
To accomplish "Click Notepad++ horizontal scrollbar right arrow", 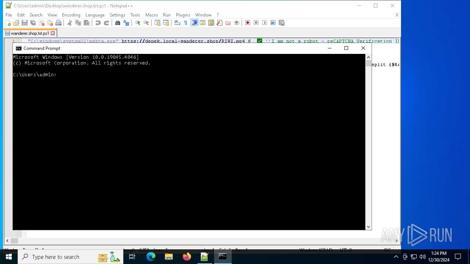I will [x=396, y=241].
